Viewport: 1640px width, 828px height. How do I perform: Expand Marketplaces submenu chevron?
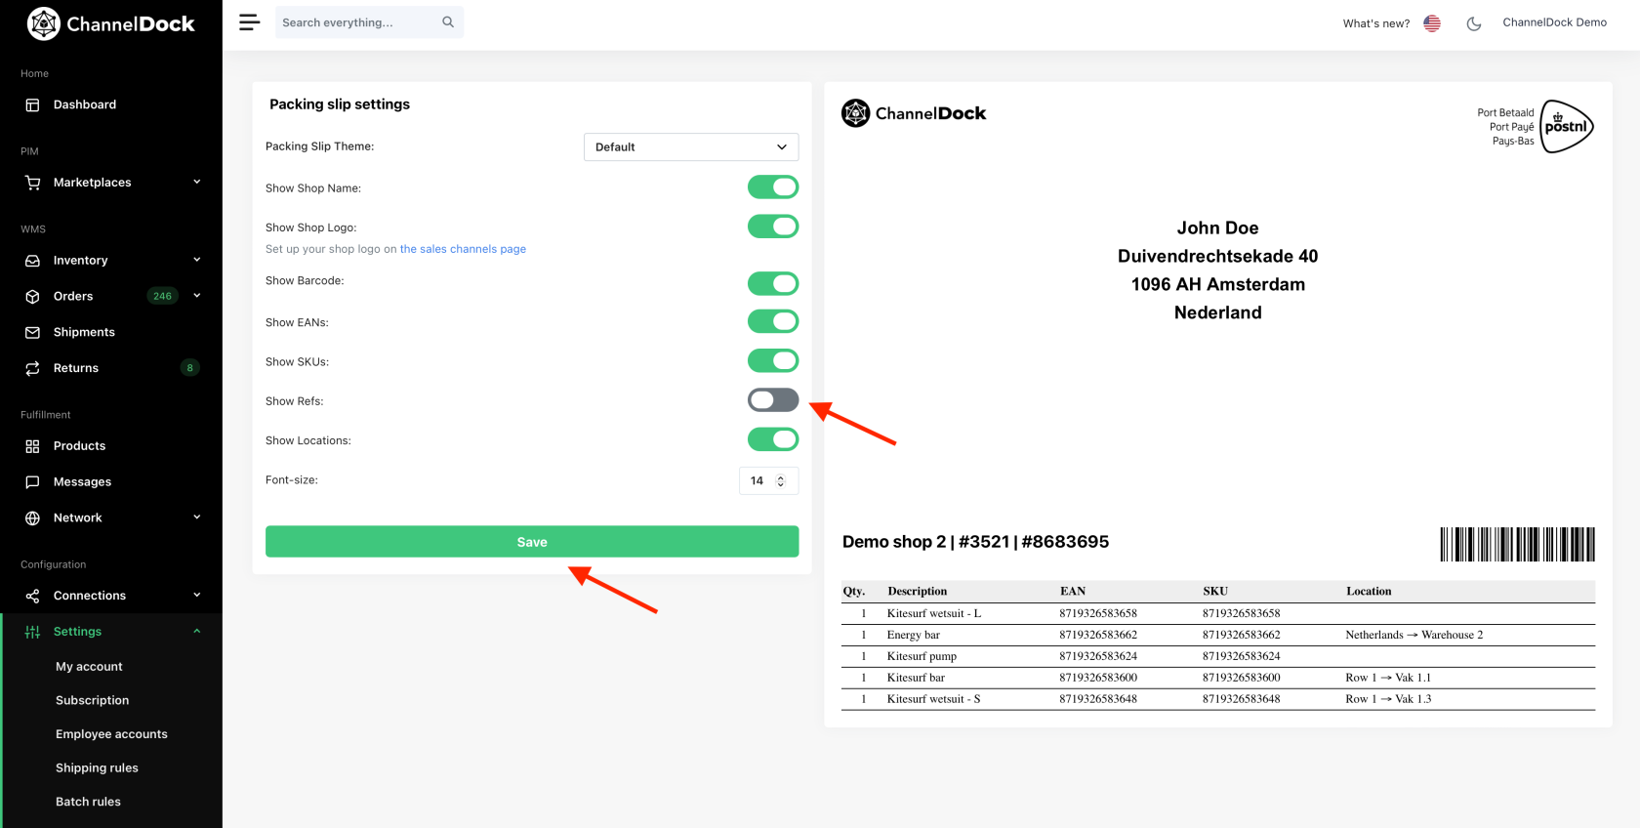pos(197,182)
